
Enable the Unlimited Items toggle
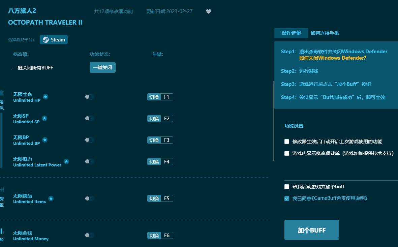point(90,198)
